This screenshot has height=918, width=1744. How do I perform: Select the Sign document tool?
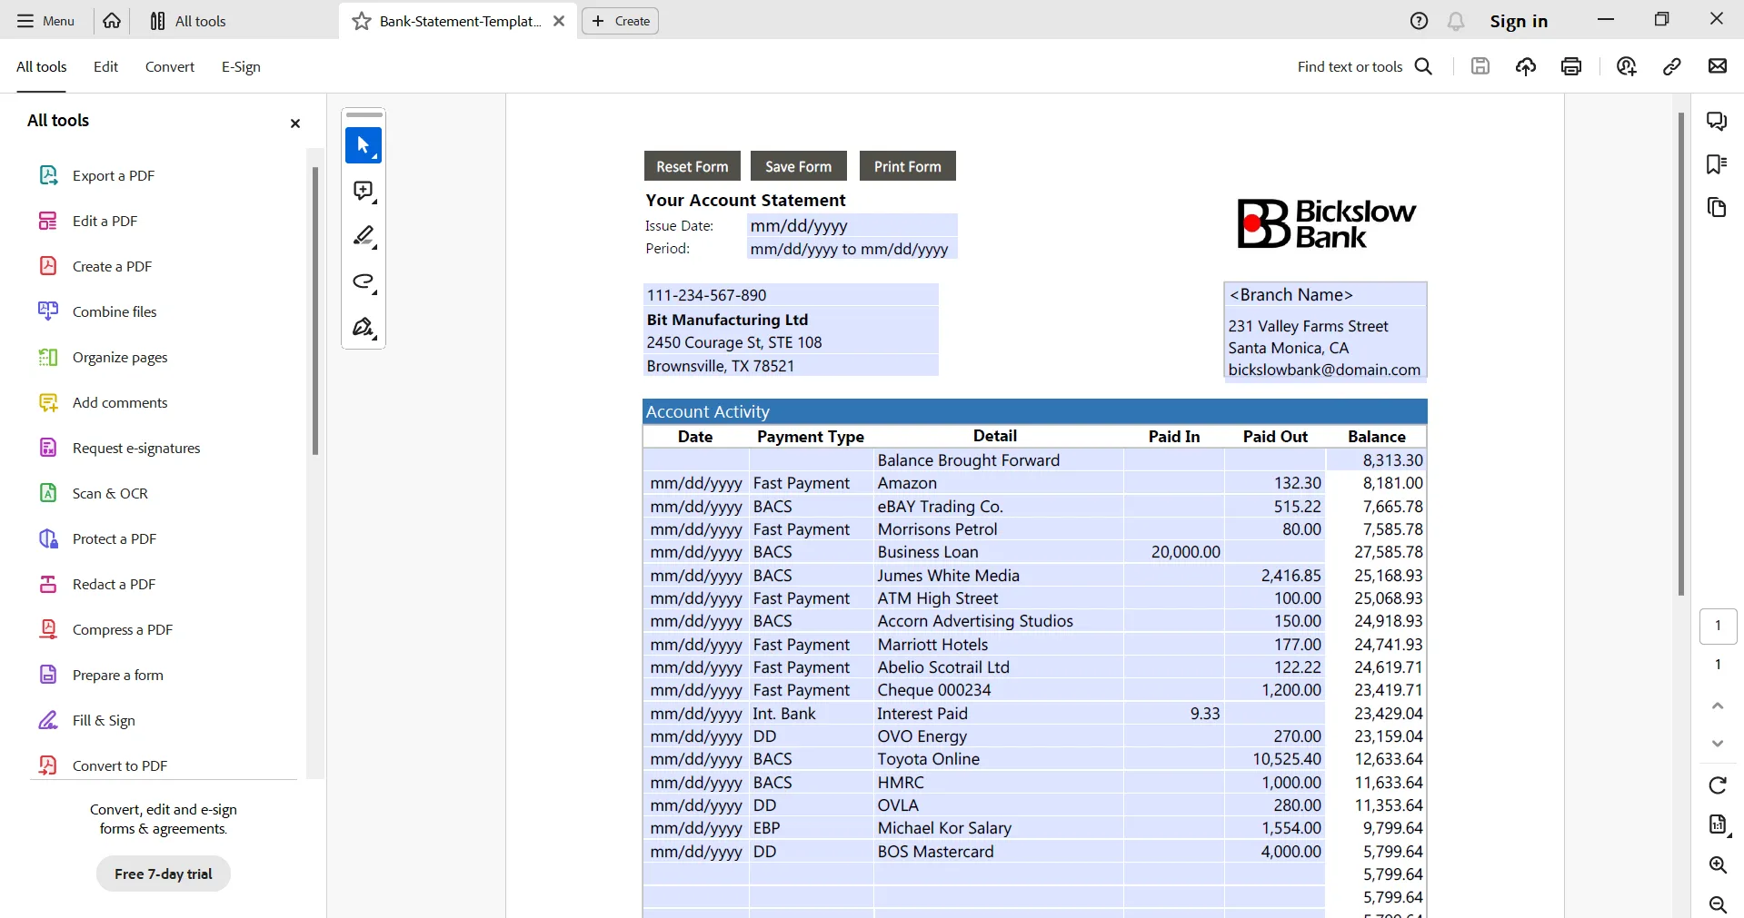pos(363,327)
